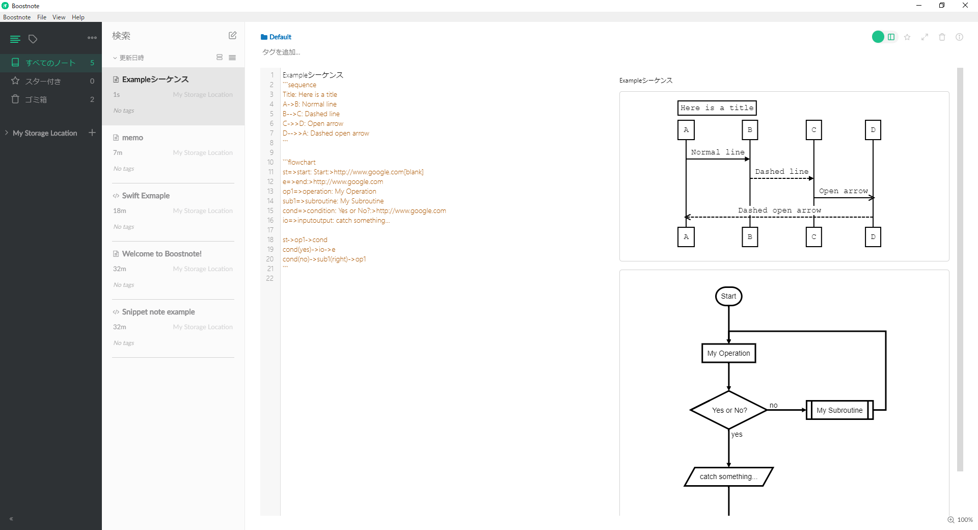Open the 更新日時 sort dropdown
The width and height of the screenshot is (978, 530).
(128, 58)
